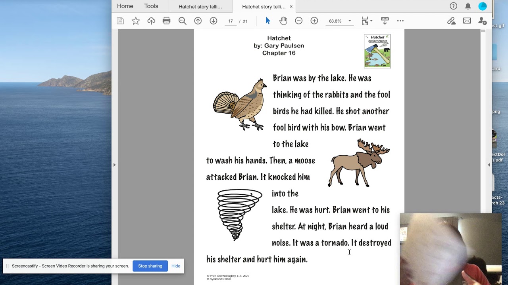508x285 pixels.
Task: Go to previous page with the up arrow
Action: (198, 21)
